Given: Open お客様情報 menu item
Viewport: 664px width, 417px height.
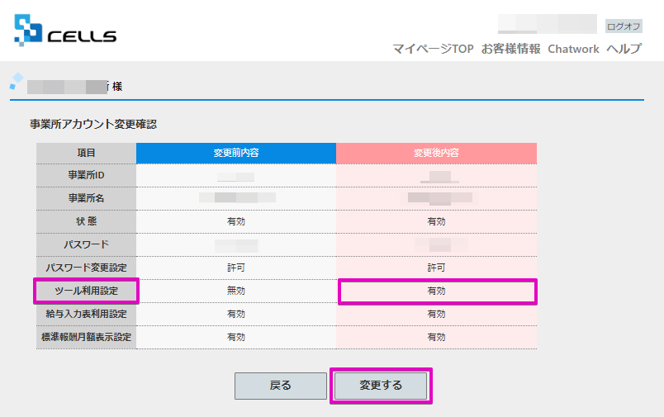Looking at the screenshot, I should (510, 49).
